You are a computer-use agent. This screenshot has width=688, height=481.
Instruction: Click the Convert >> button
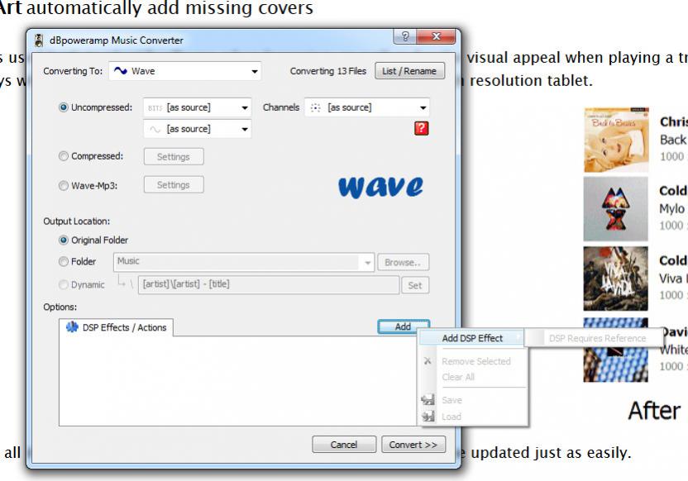[x=413, y=444]
